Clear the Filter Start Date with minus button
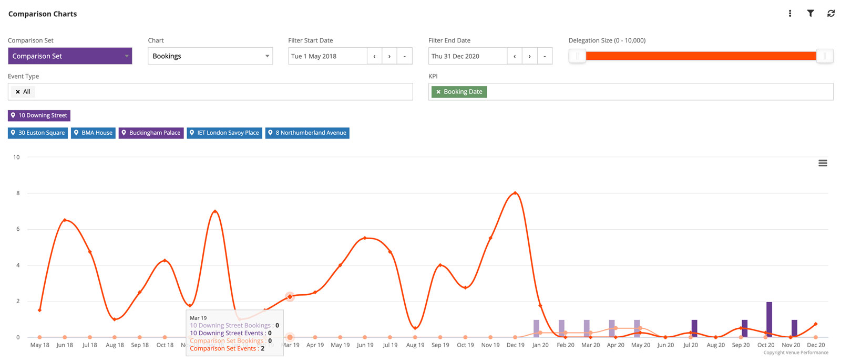The height and width of the screenshot is (364, 841). [404, 56]
